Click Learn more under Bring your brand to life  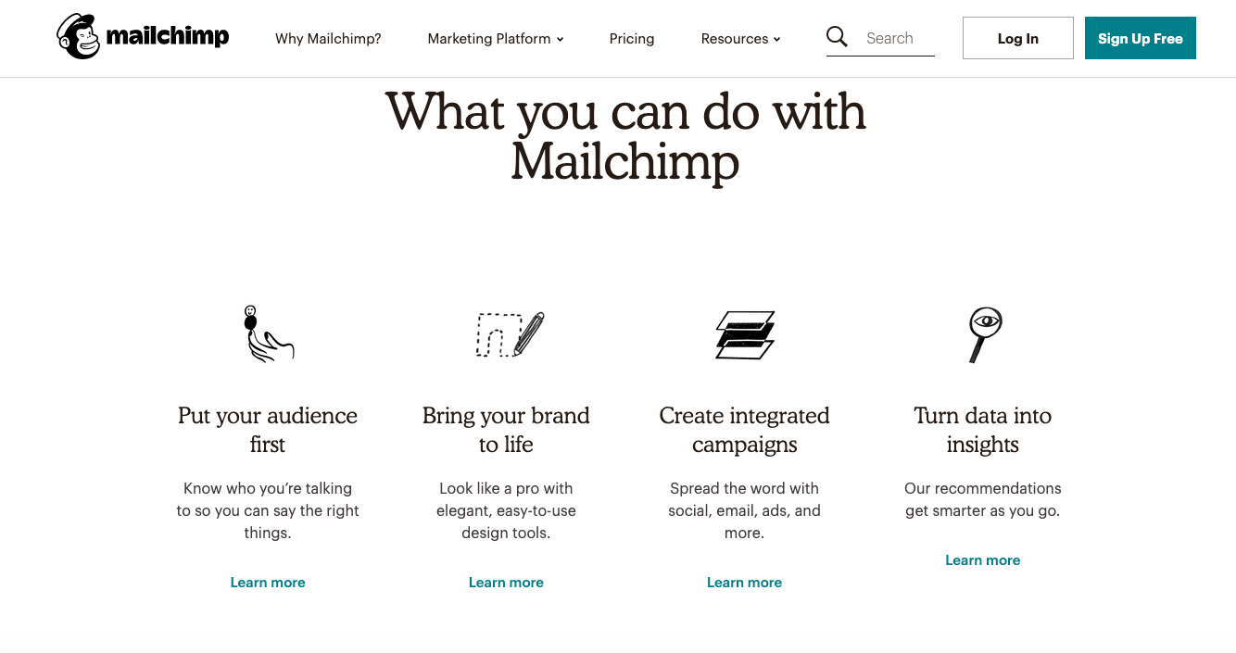pyautogui.click(x=506, y=583)
